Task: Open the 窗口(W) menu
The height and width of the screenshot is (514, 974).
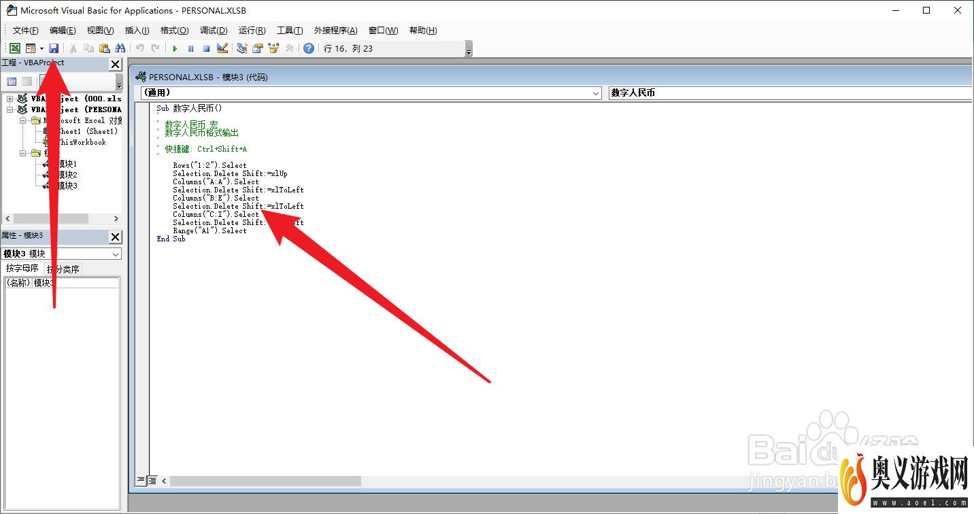Action: click(x=383, y=31)
